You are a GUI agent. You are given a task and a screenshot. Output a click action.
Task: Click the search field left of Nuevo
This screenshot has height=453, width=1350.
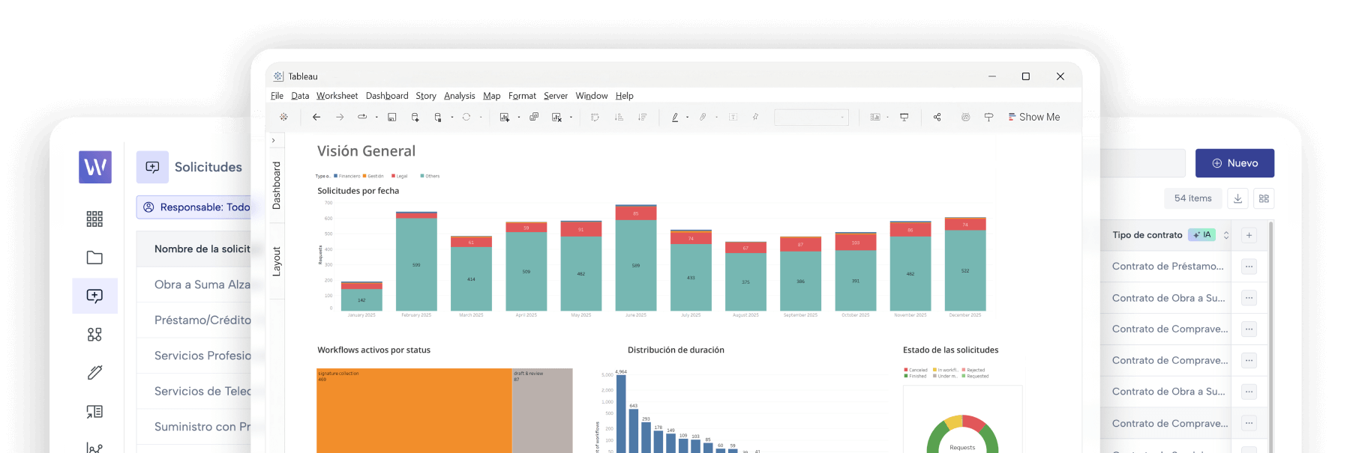pyautogui.click(x=1142, y=163)
